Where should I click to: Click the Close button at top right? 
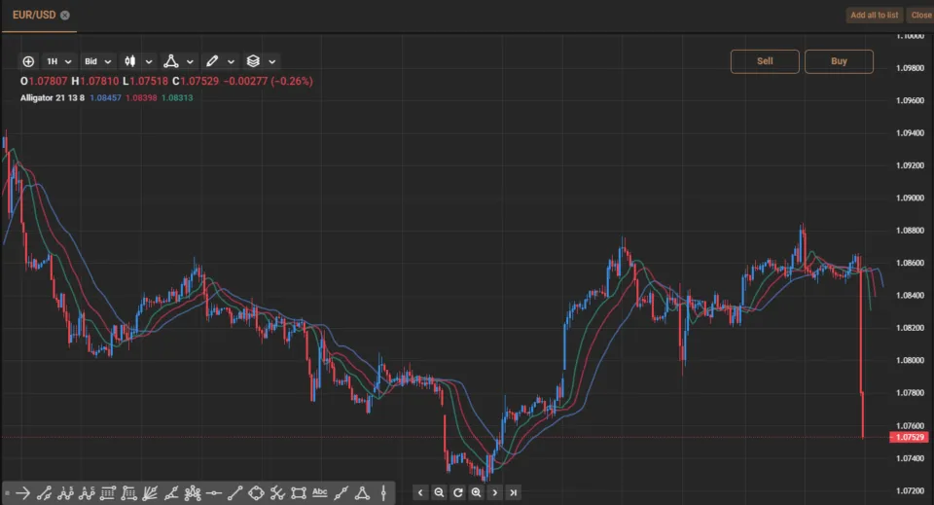[x=921, y=15]
